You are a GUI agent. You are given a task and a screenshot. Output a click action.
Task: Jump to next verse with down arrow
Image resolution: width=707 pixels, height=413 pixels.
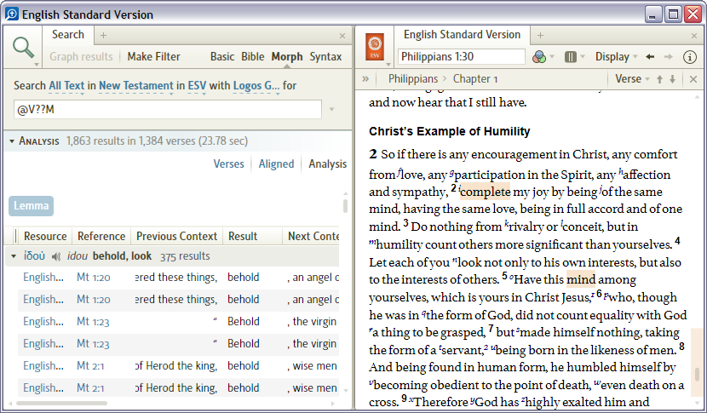coord(672,79)
